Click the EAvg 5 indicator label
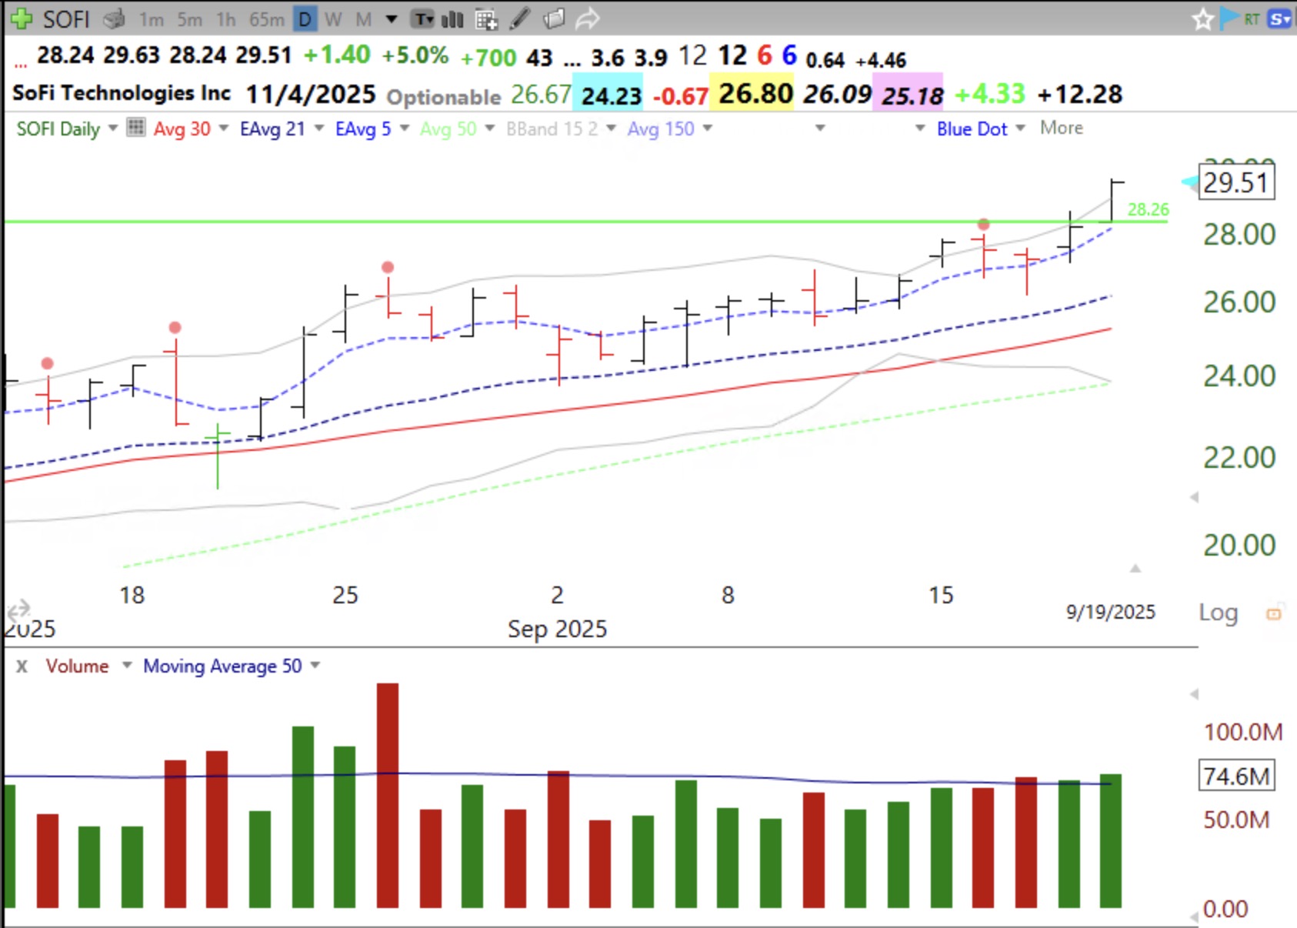The image size is (1297, 928). 363,129
